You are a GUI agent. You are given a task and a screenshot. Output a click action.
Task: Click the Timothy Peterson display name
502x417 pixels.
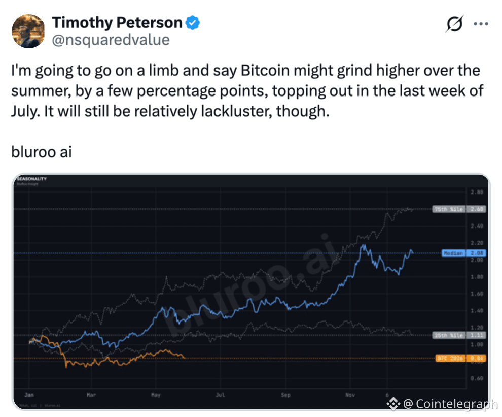[x=117, y=23]
